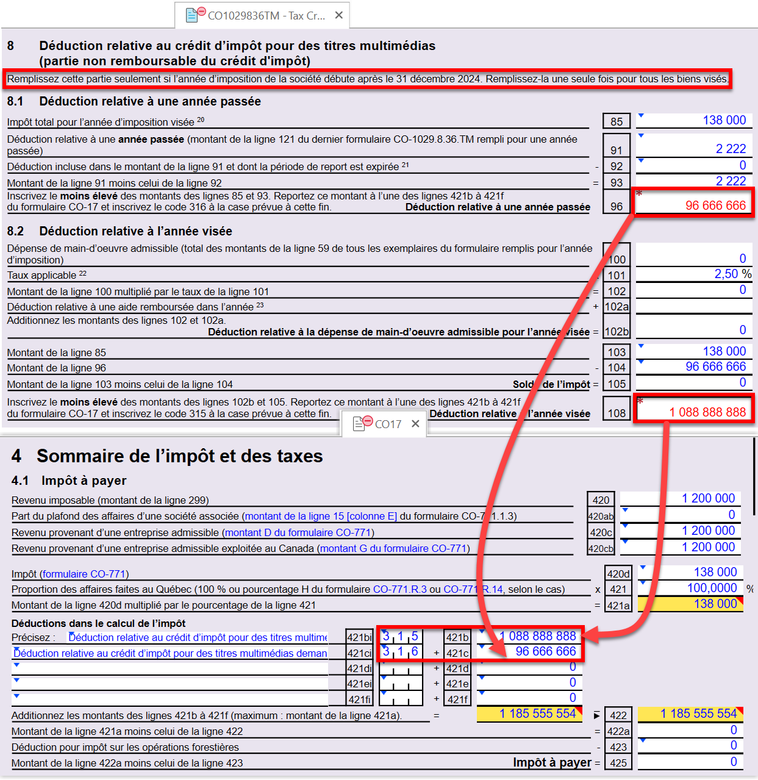Open the montant G du formulaire CO-771 link

click(393, 548)
